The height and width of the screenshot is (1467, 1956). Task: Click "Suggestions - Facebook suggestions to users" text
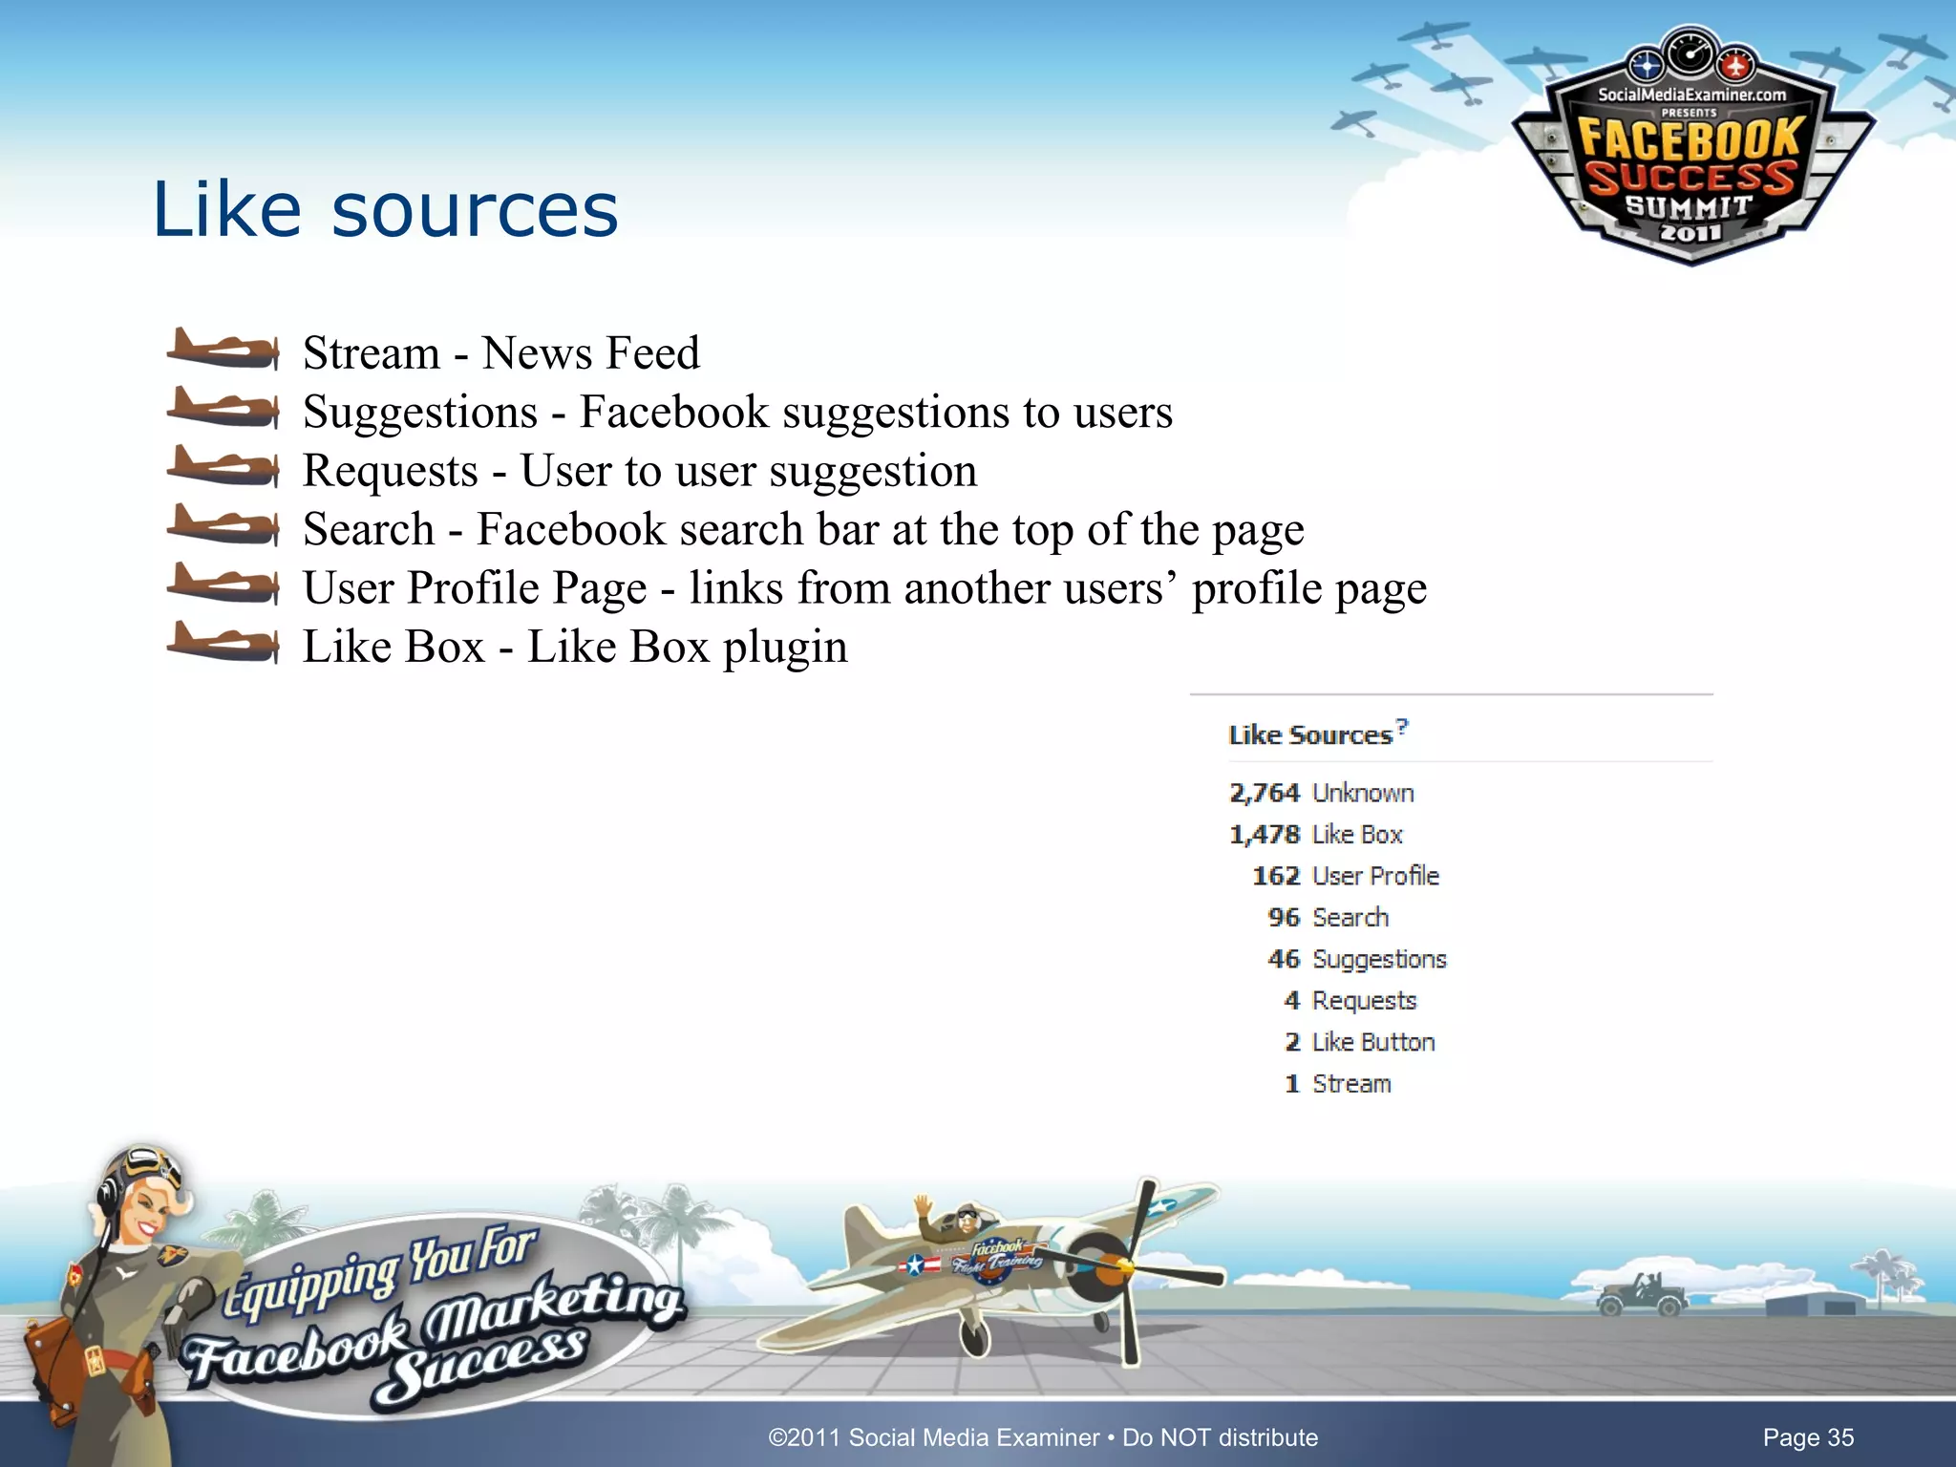pyautogui.click(x=737, y=413)
